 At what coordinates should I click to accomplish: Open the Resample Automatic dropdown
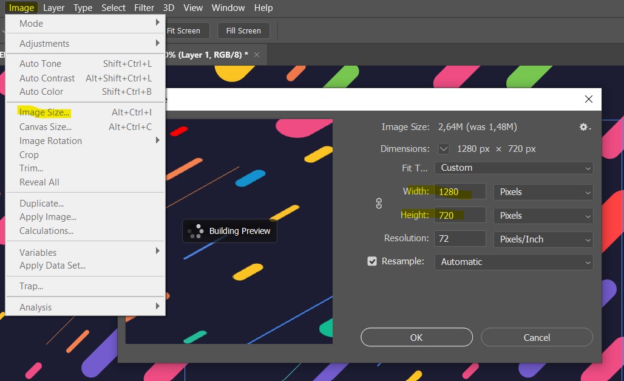click(x=514, y=262)
